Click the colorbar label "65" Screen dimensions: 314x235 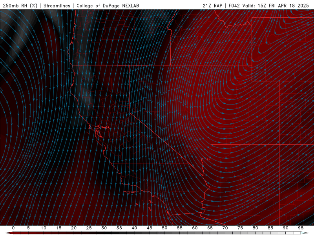210,228
